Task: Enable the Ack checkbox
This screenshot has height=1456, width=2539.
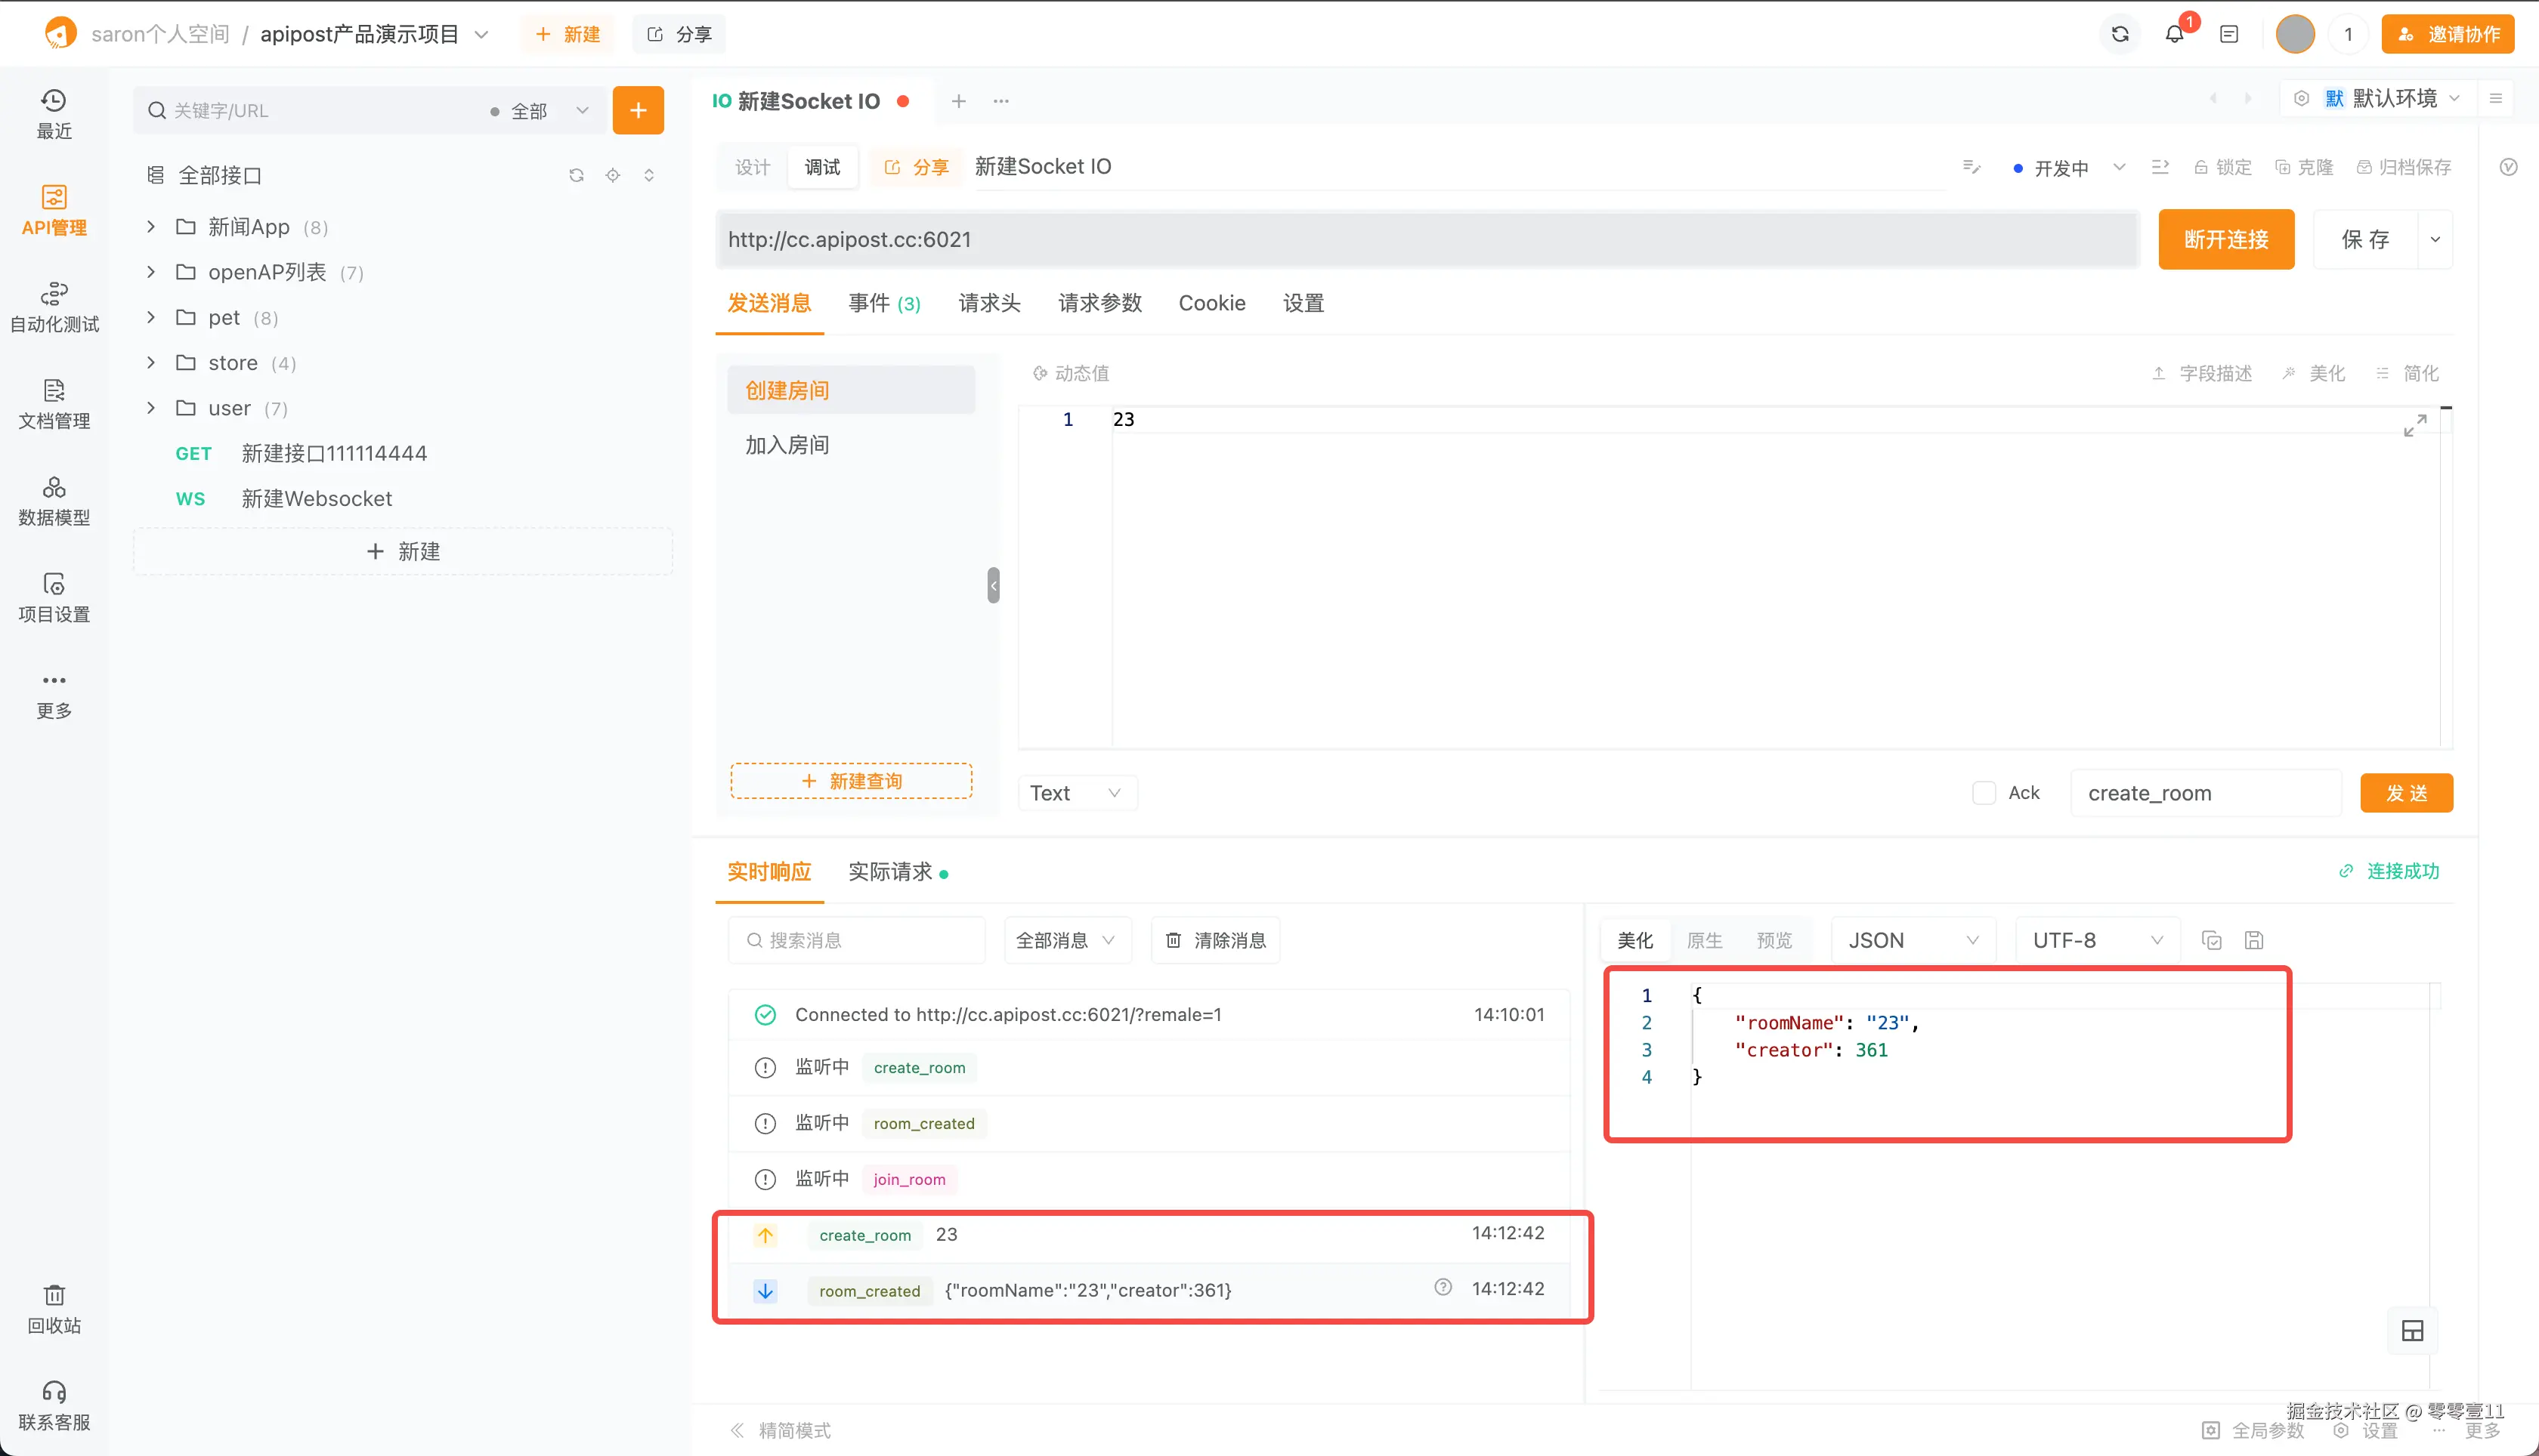Action: (x=1984, y=793)
